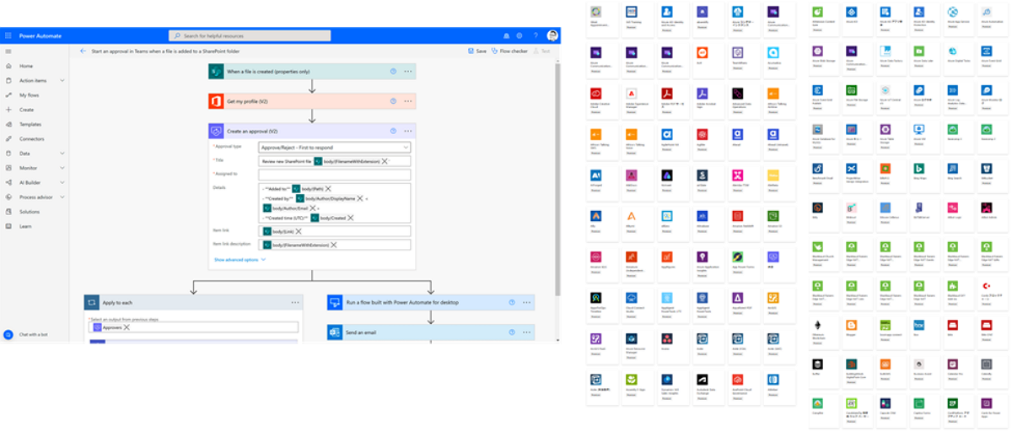Expand the Process advisor chevron in the sidebar
Viewport: 1012px width, 432px height.
pos(62,197)
